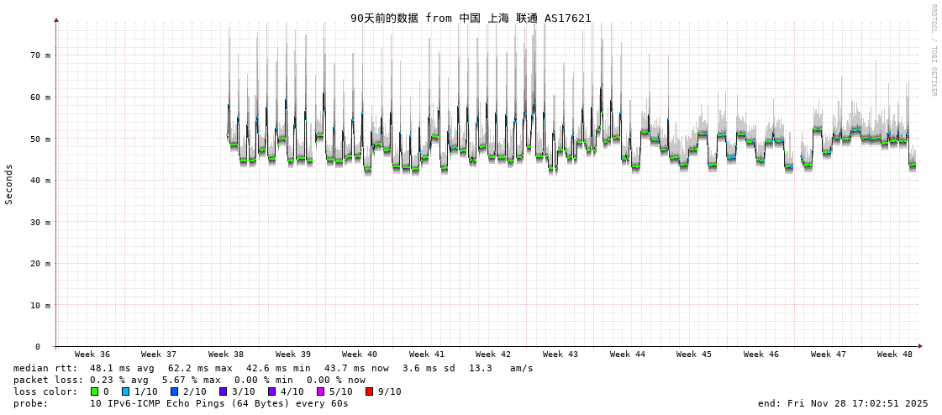Click the light blue 1/10 loss swatch
942x415 pixels.
[x=125, y=391]
